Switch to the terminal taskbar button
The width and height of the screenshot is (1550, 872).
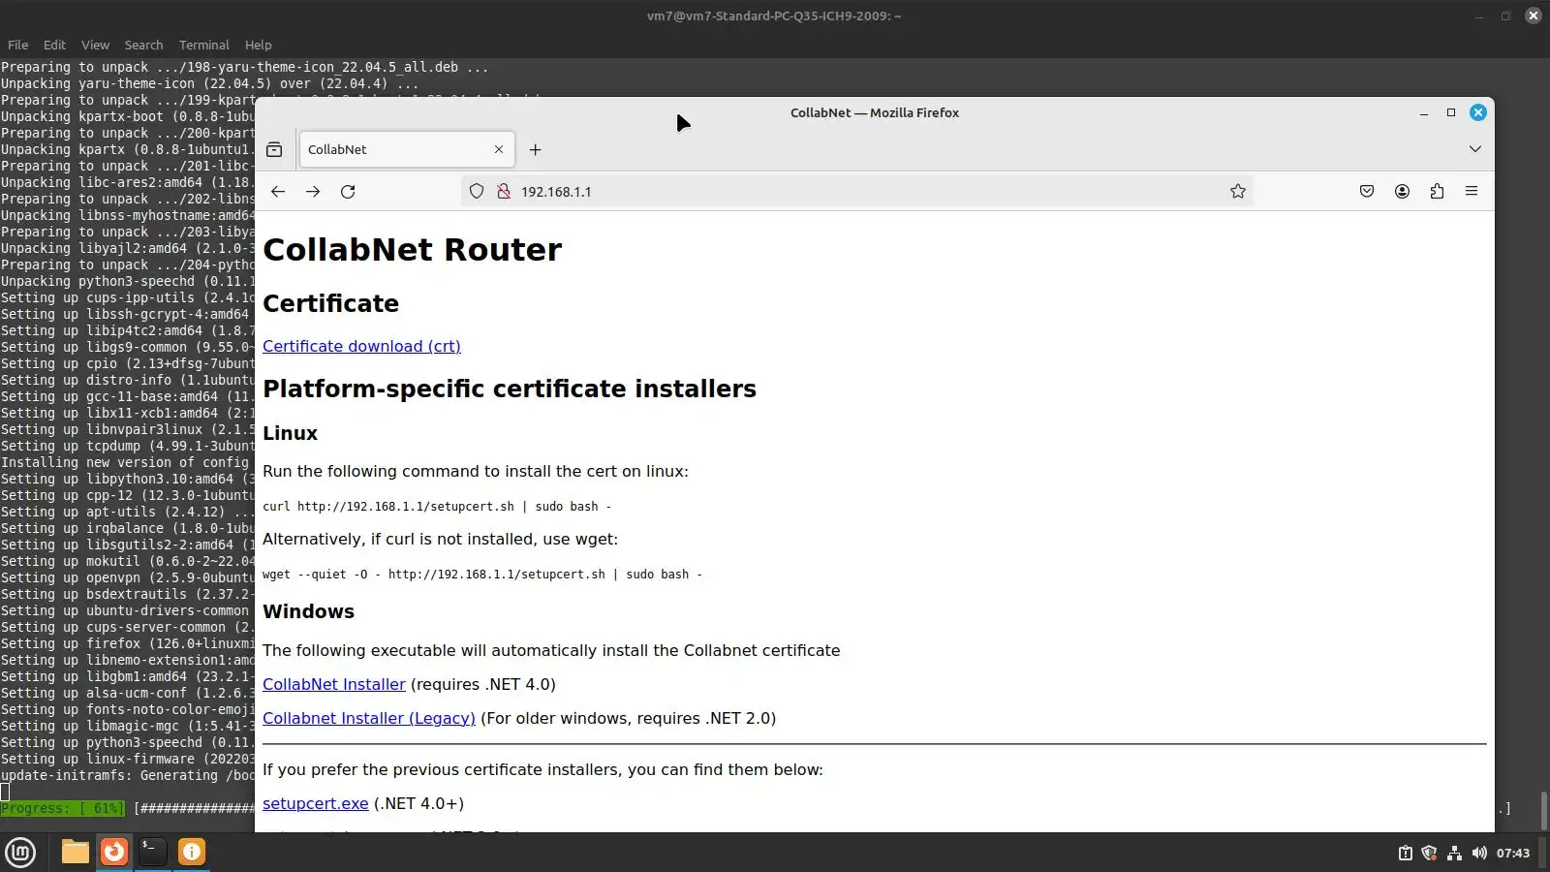[153, 852]
